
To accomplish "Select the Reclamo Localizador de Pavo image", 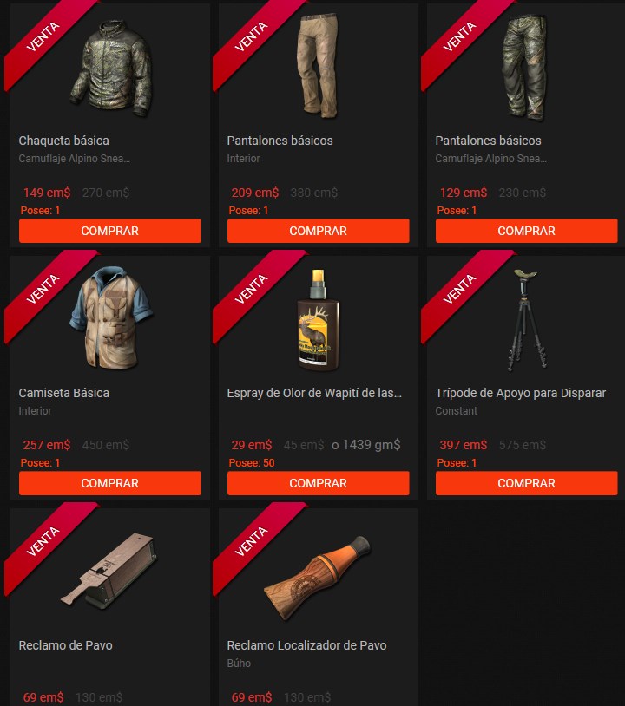I will [x=317, y=578].
